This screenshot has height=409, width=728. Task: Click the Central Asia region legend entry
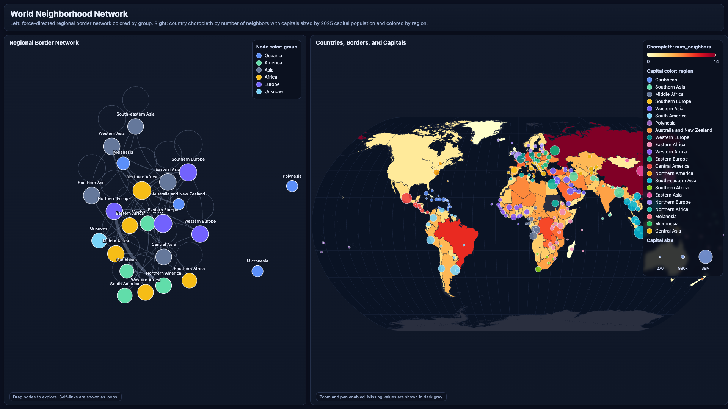point(664,231)
